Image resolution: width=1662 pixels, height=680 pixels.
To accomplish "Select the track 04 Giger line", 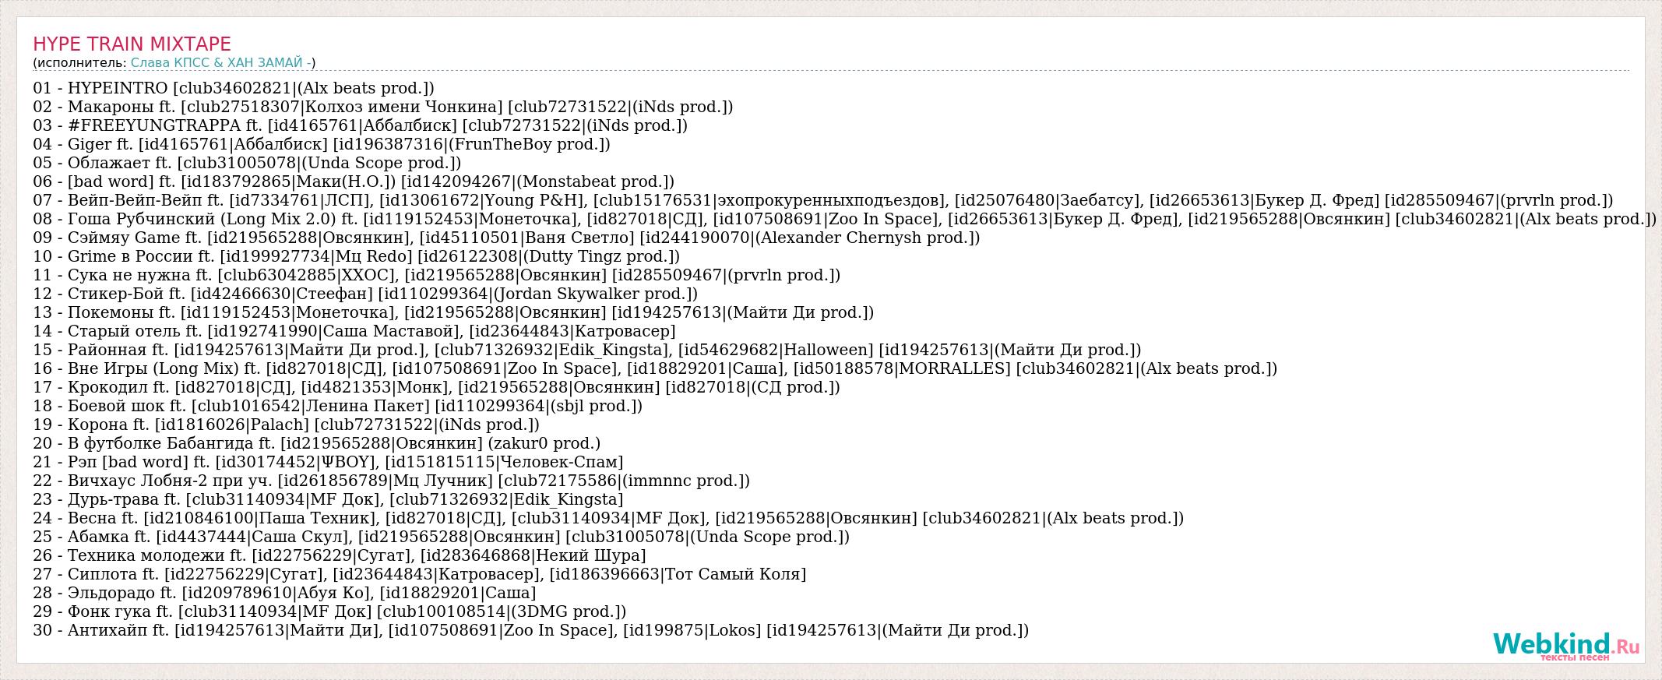I will pos(321,144).
